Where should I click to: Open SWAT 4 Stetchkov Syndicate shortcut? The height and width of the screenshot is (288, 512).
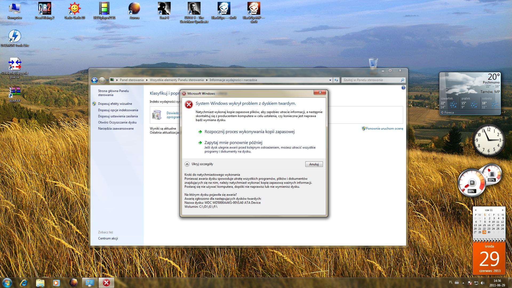(x=194, y=13)
